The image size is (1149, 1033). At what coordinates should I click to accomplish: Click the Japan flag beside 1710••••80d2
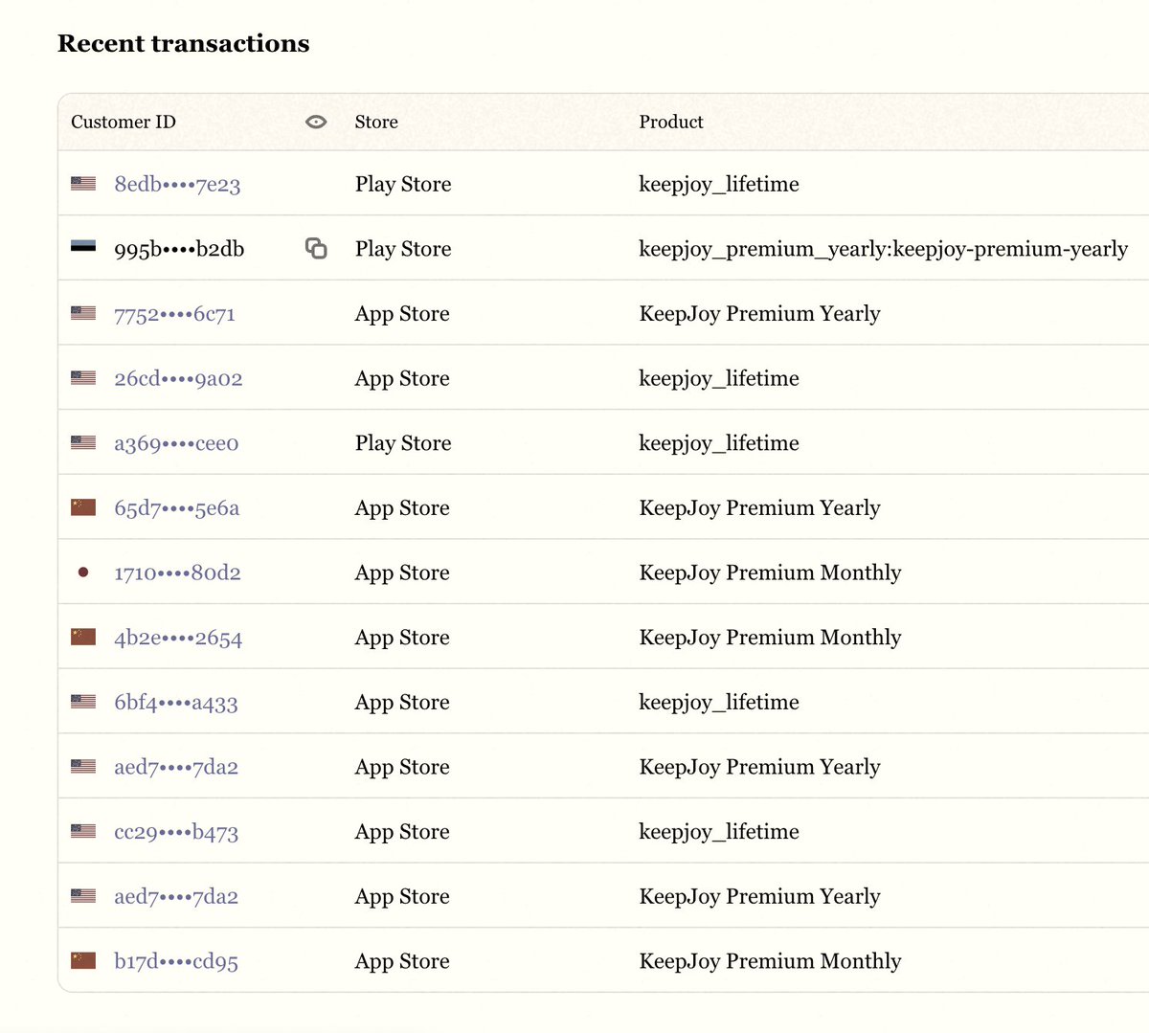pyautogui.click(x=83, y=573)
